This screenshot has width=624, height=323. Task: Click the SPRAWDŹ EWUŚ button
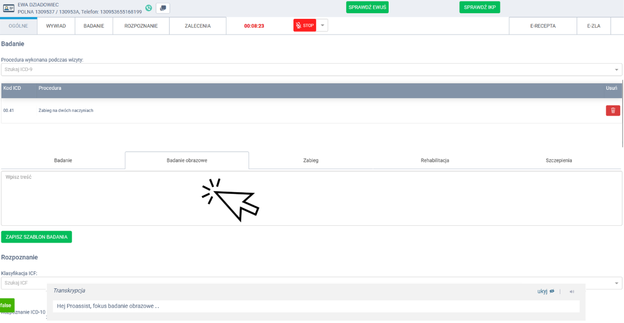[367, 7]
